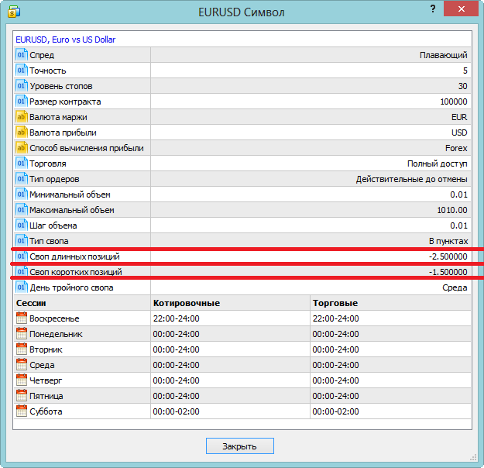Click the icon next to Тип ордеров
Image resolution: width=484 pixels, height=468 pixels.
pos(22,179)
